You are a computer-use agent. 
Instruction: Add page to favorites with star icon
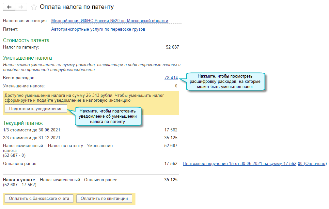click(33, 7)
